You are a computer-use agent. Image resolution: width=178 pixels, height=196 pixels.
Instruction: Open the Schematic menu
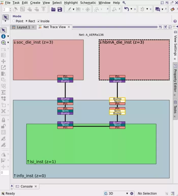88,3
